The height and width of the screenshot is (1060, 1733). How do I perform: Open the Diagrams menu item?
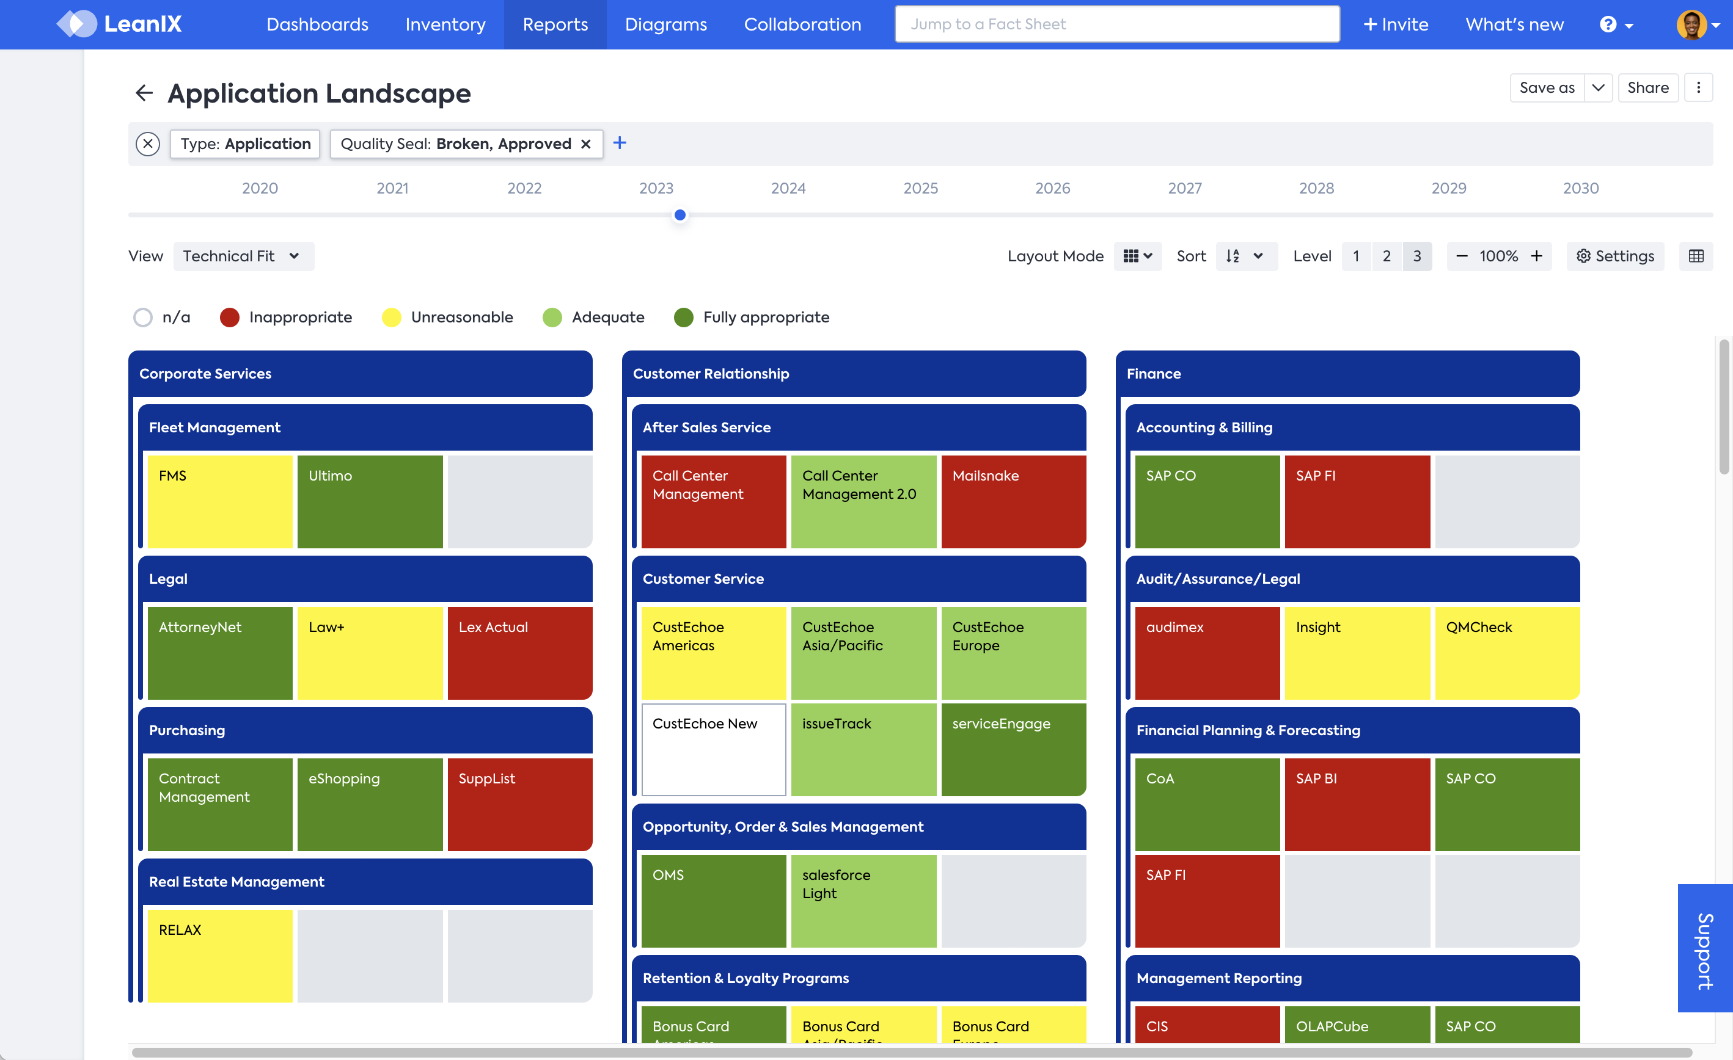tap(665, 24)
